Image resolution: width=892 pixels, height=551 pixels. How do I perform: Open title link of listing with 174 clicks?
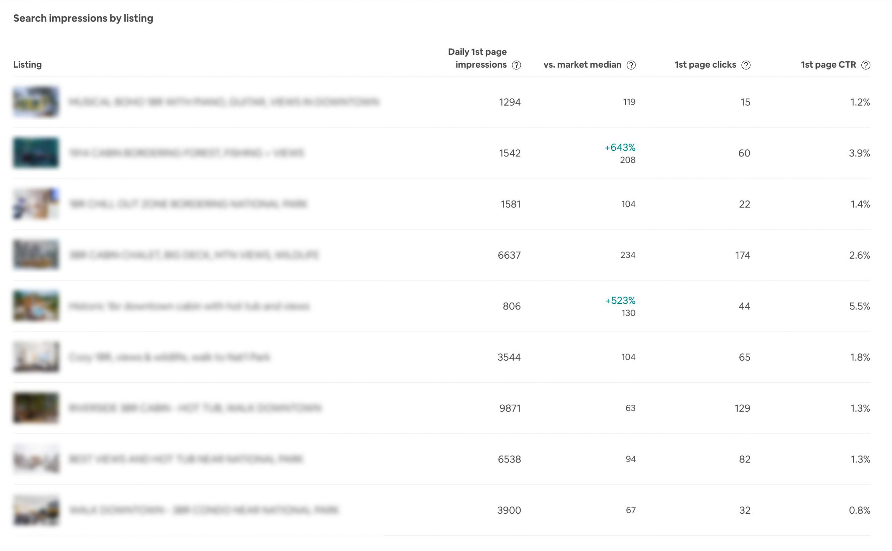tap(194, 255)
